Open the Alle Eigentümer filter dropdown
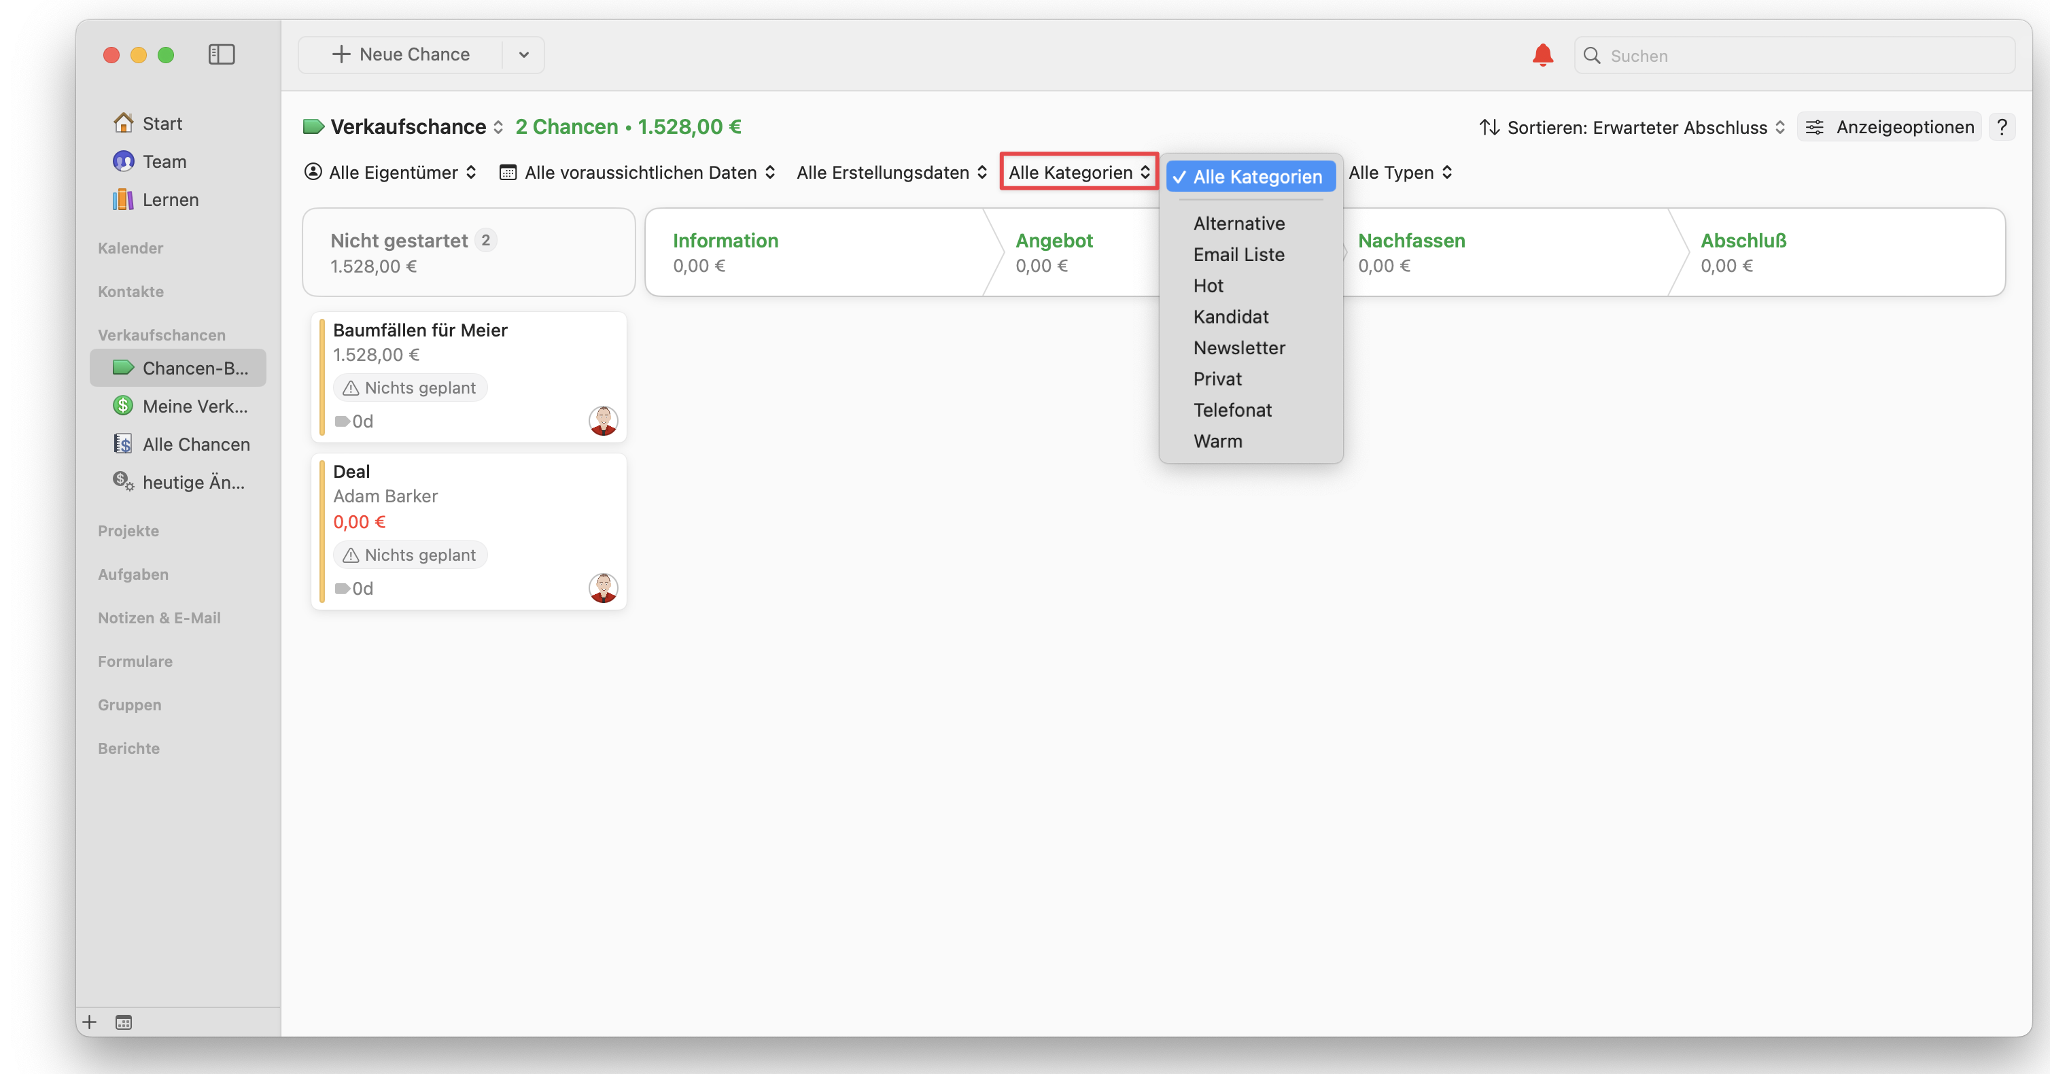Screen dimensions: 2050x1074 pos(390,172)
